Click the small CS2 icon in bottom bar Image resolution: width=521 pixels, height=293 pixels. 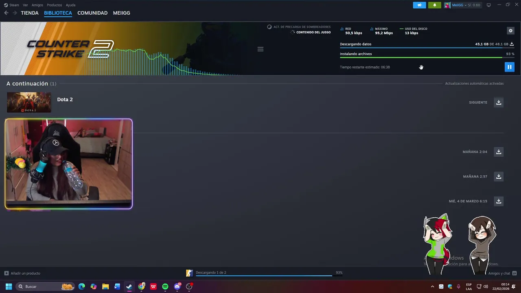[189, 273]
